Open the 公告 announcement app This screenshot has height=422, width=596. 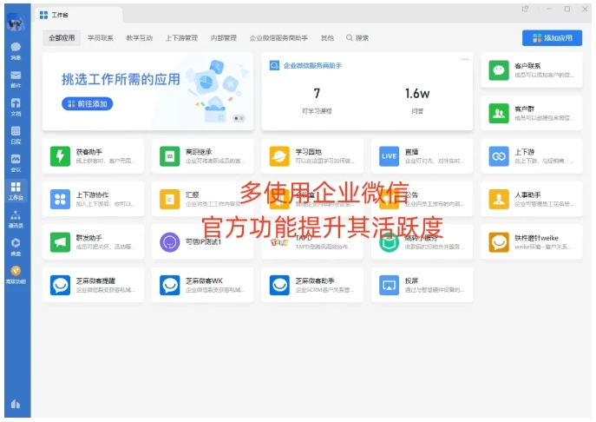(x=422, y=199)
